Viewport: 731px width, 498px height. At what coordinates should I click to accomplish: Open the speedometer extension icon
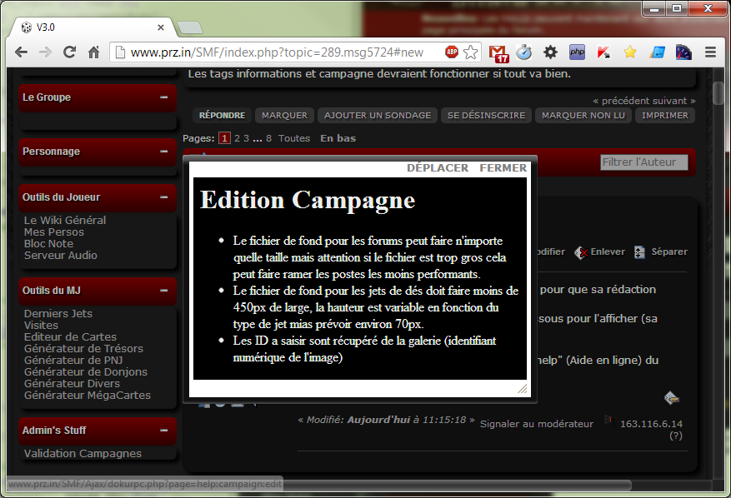683,52
